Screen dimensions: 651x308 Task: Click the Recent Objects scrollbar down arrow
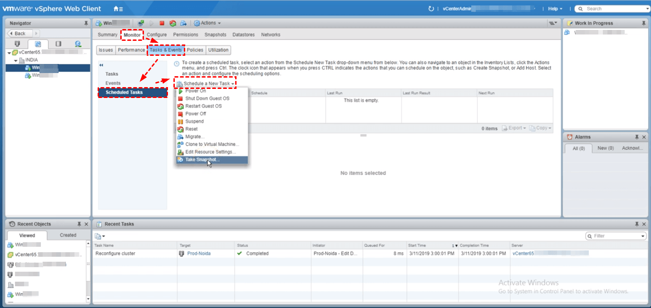(x=88, y=299)
